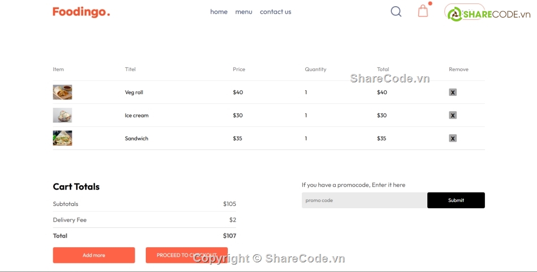
Task: Navigate to contact us
Action: point(275,12)
